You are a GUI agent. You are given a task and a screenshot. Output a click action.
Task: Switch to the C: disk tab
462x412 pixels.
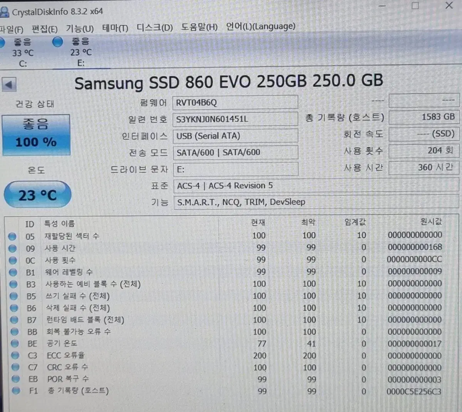pyautogui.click(x=23, y=53)
